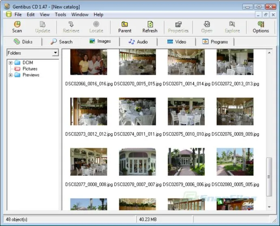This screenshot has height=226, width=280.
Task: Select thumbnail DSC02074_0011_011.jpg
Action: pos(137,112)
